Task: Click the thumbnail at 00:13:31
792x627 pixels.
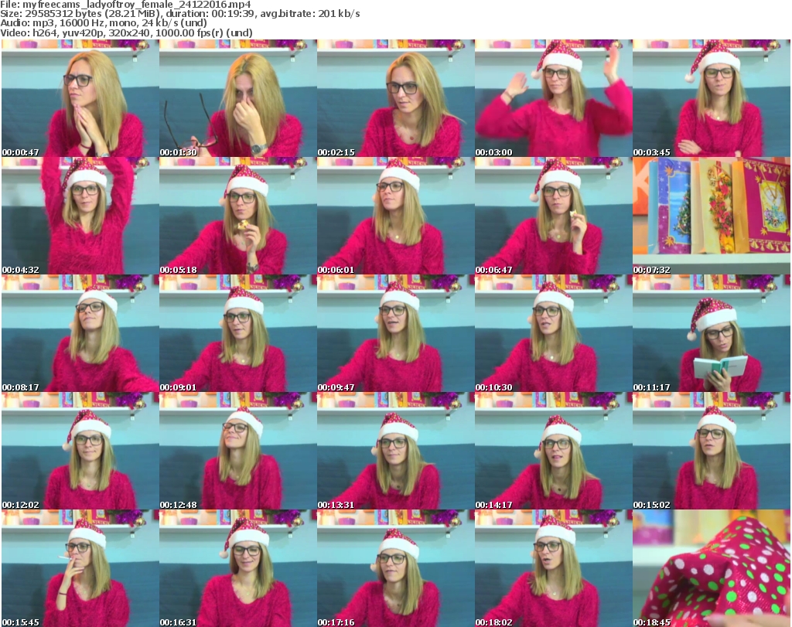Action: (x=395, y=452)
